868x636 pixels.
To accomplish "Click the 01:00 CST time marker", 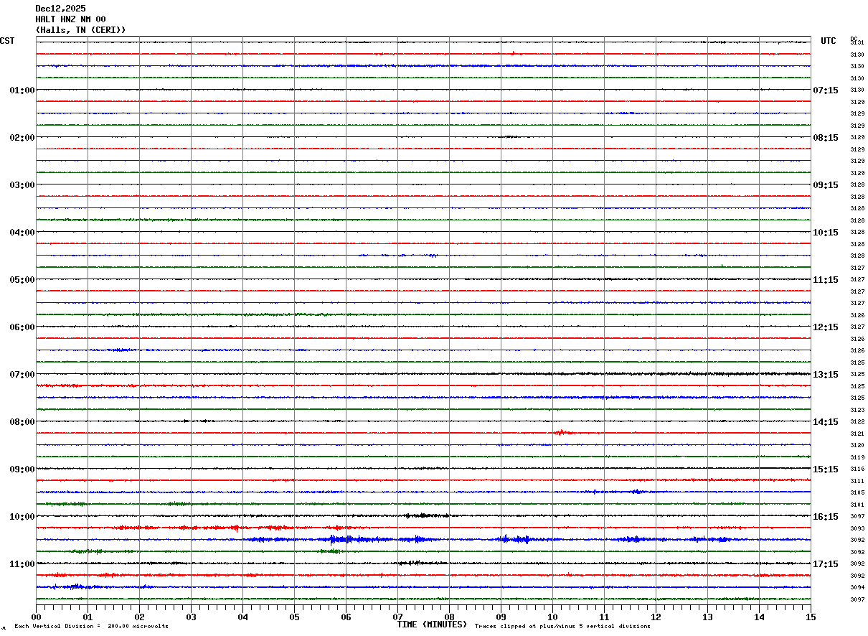I will click(22, 90).
